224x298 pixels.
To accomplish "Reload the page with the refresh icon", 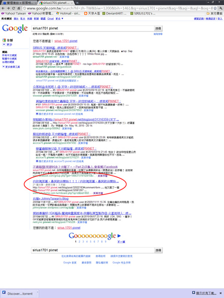I will point(13,8).
